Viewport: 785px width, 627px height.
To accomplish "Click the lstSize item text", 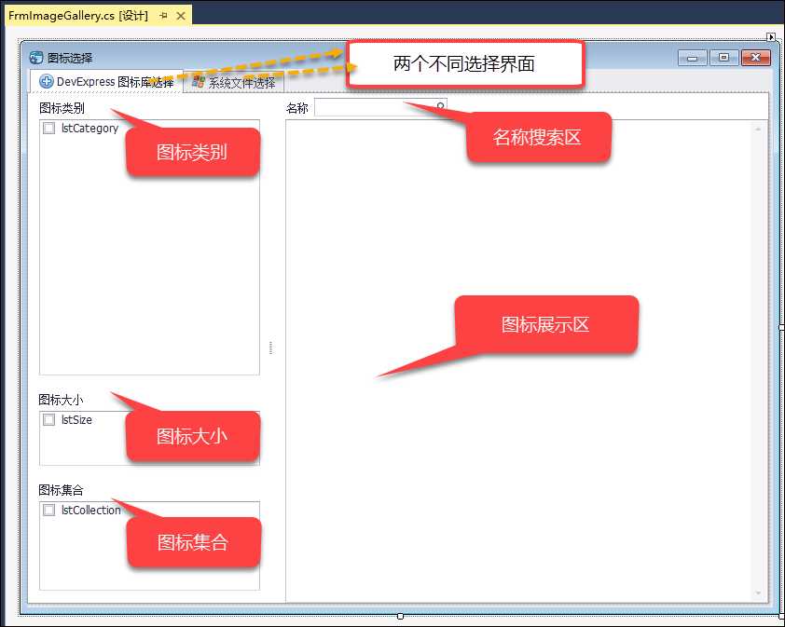I will (76, 419).
